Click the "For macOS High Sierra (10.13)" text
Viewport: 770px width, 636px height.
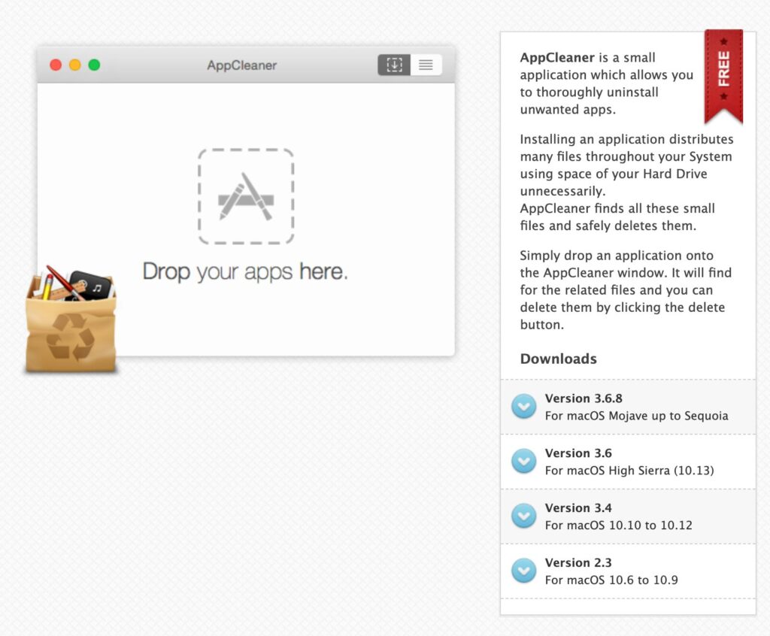(x=629, y=471)
